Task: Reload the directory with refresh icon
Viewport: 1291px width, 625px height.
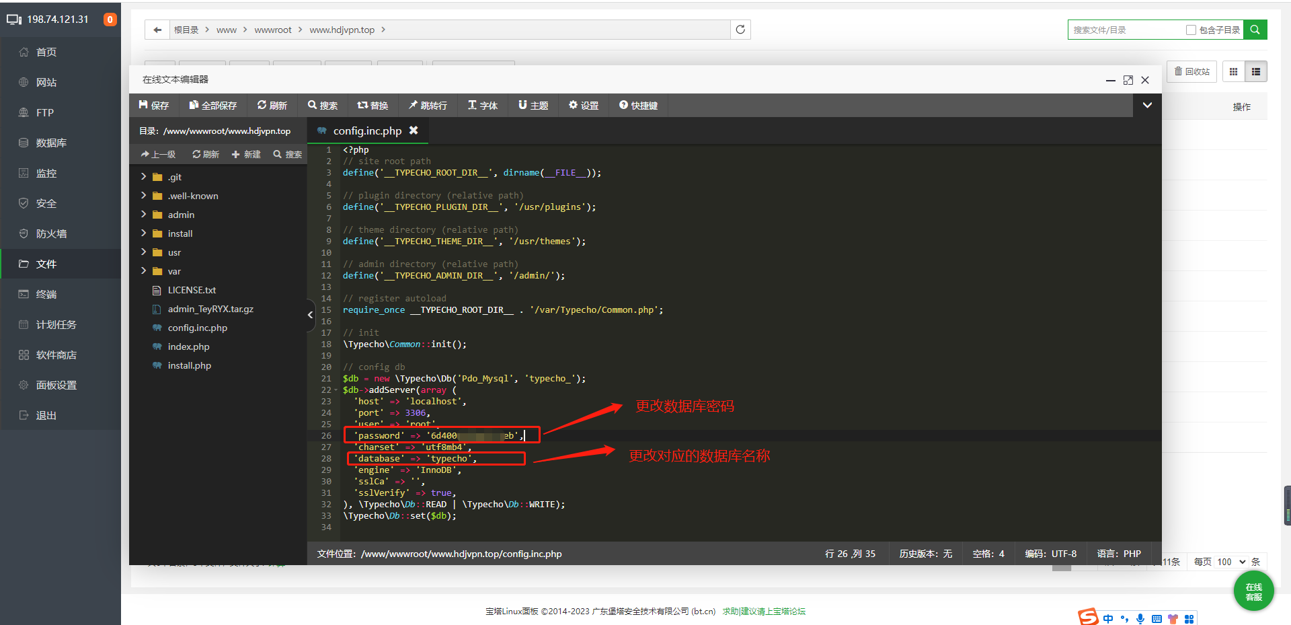Action: tap(740, 30)
